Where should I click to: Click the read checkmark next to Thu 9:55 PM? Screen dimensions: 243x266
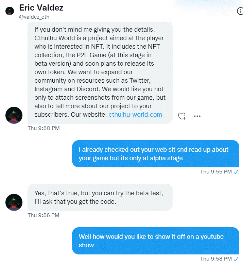236,172
